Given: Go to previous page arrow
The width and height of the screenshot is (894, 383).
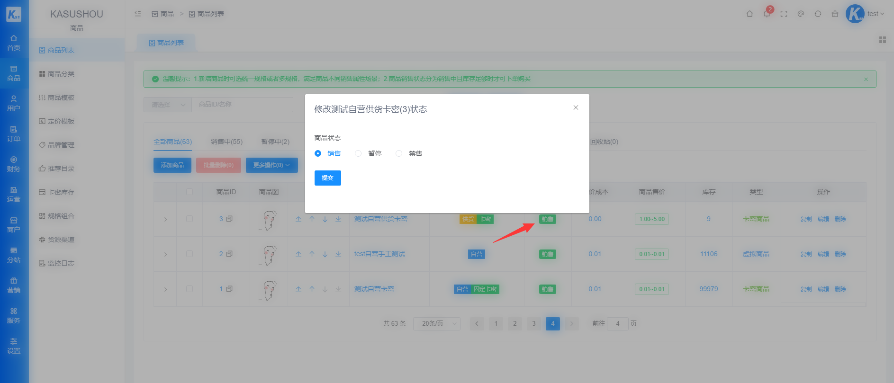Looking at the screenshot, I should point(477,324).
